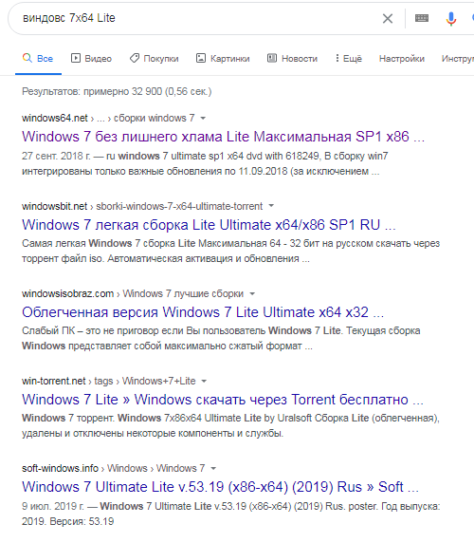This screenshot has height=543, width=474.
Task: Open result Windows 7 легкая сборка Lite Ultimate
Action: coord(209,225)
